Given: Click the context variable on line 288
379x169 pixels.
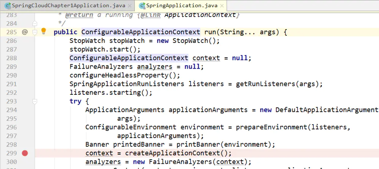Looking at the screenshot, I should [206, 58].
